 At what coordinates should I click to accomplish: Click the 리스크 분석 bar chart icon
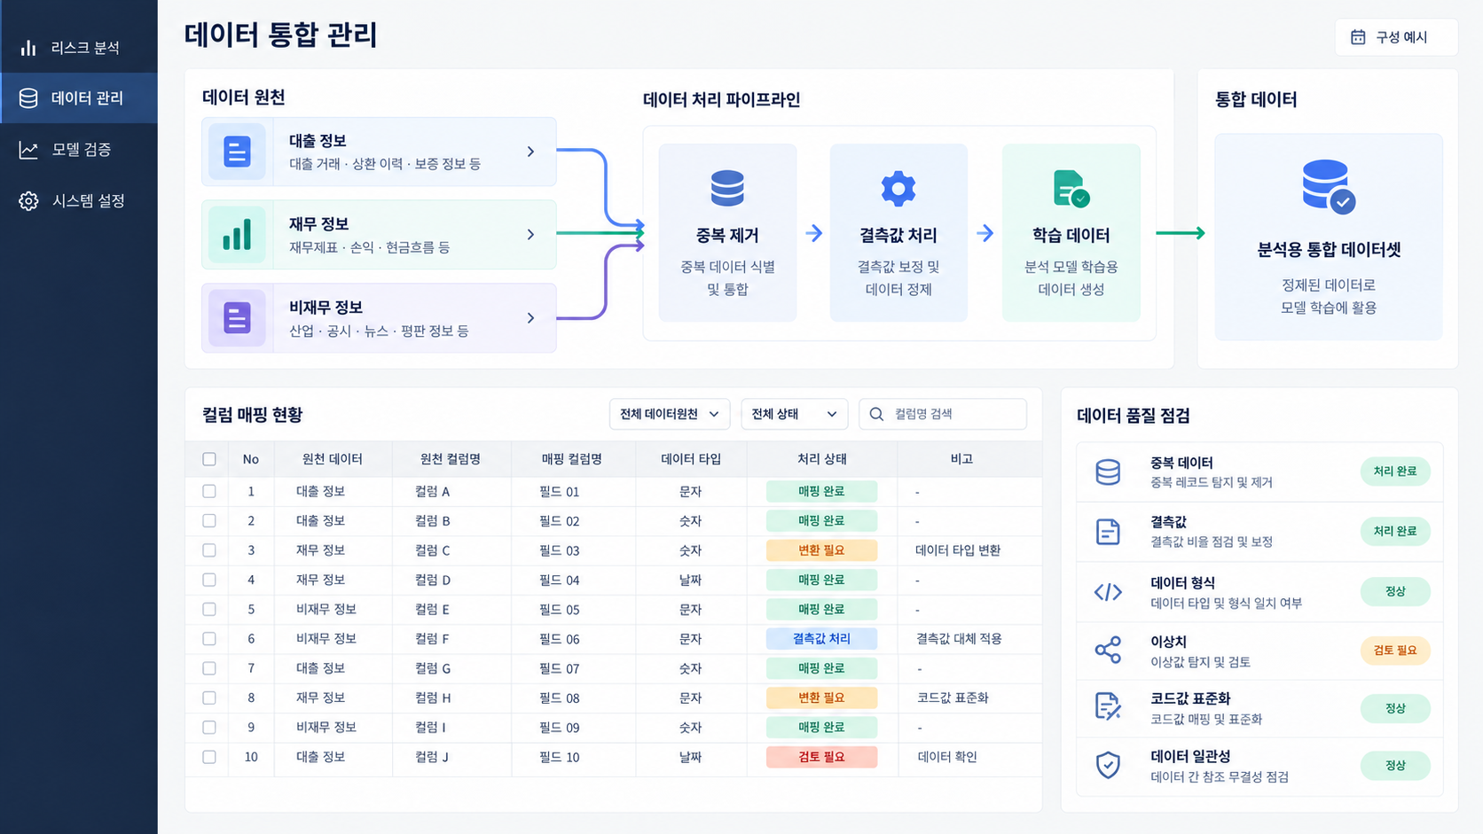pyautogui.click(x=28, y=48)
